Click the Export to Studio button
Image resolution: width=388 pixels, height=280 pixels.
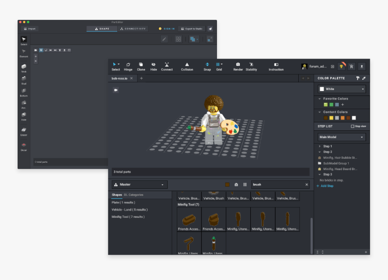[x=192, y=29]
